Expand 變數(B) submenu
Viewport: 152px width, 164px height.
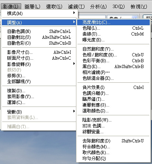39,112
